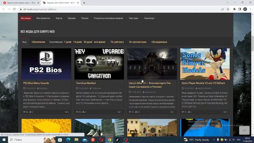The image size is (254, 143).
Task: Open the Chrome profile avatar
Action: pyautogui.click(x=245, y=9)
